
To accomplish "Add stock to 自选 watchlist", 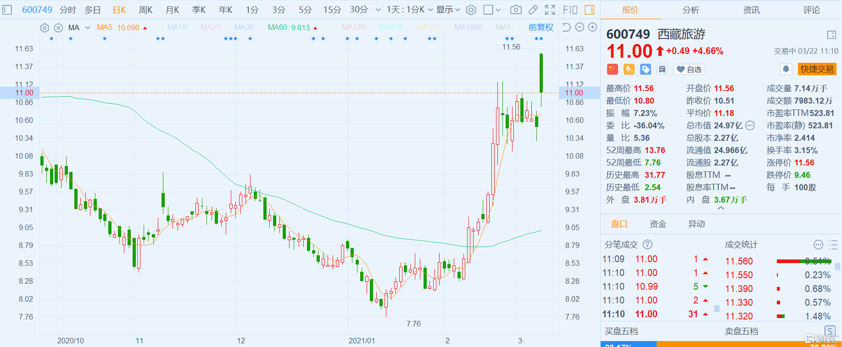I will [689, 69].
